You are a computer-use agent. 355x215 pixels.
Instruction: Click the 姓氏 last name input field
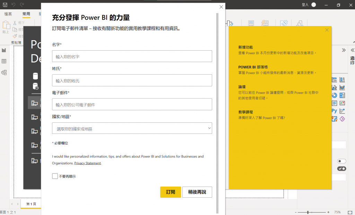click(132, 80)
